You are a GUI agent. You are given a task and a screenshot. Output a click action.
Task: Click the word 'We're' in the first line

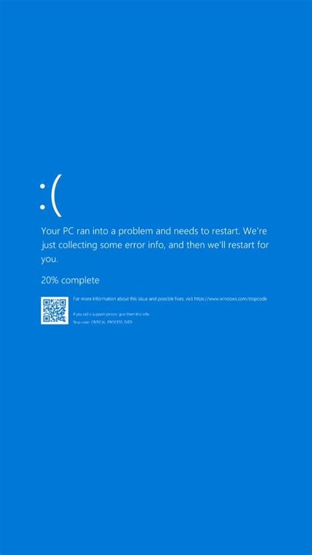click(x=255, y=231)
